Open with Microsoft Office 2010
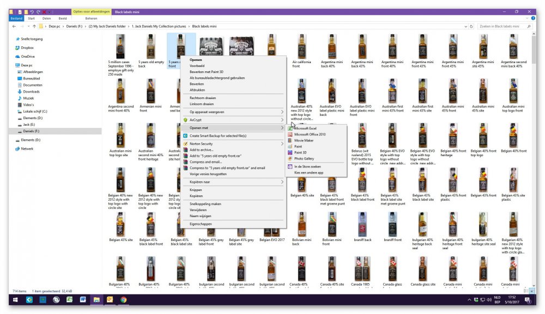545x314 pixels. click(310, 134)
